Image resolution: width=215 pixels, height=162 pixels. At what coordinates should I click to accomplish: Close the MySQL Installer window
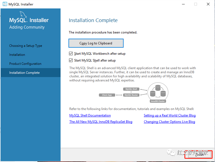[x=208, y=4]
